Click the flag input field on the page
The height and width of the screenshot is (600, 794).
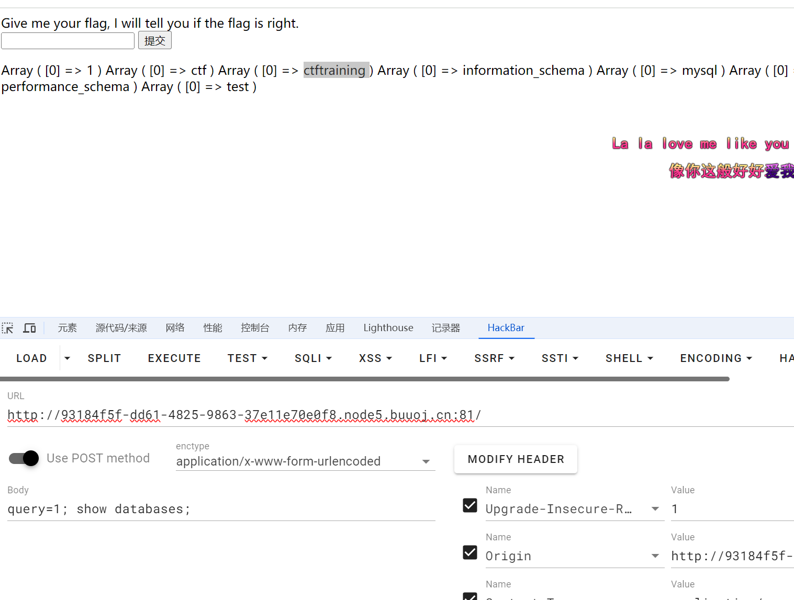68,41
